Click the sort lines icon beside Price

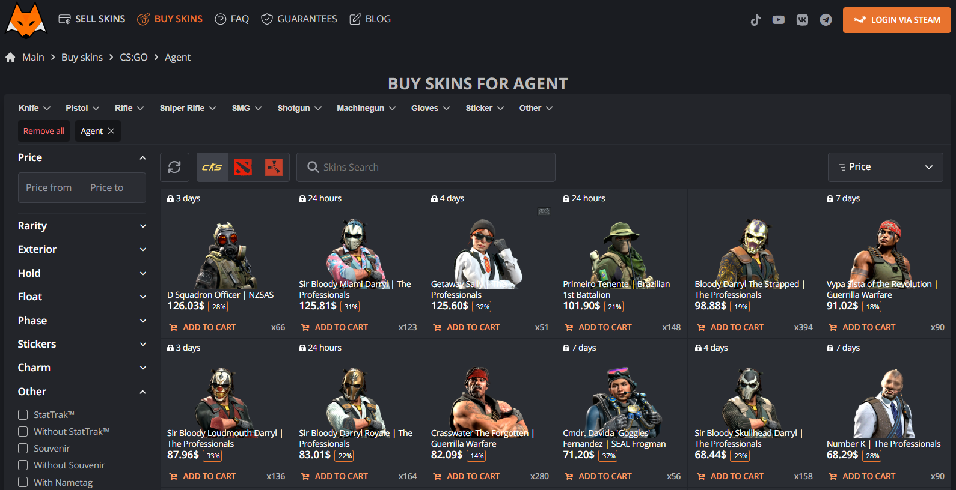(x=842, y=167)
